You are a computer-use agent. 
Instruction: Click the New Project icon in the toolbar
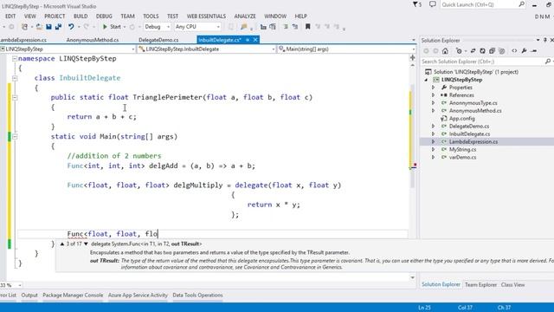pos(24,27)
